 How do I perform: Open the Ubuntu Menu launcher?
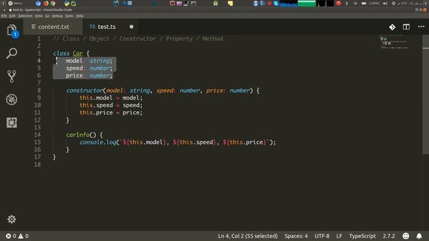(15, 3)
